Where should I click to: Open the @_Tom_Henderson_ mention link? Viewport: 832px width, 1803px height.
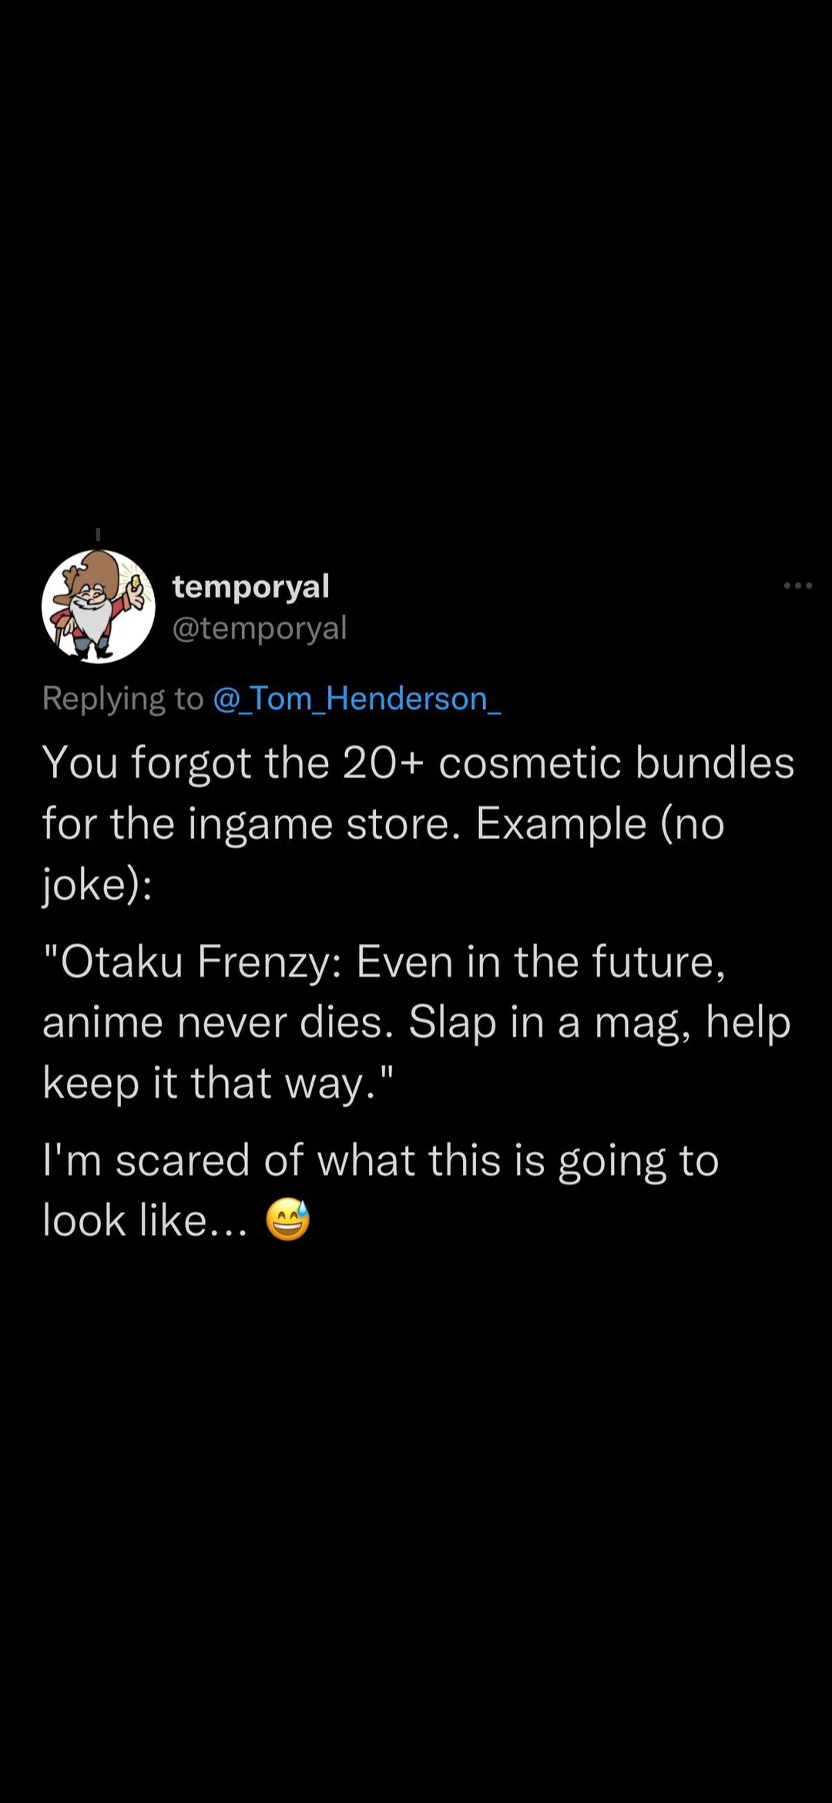coord(357,699)
